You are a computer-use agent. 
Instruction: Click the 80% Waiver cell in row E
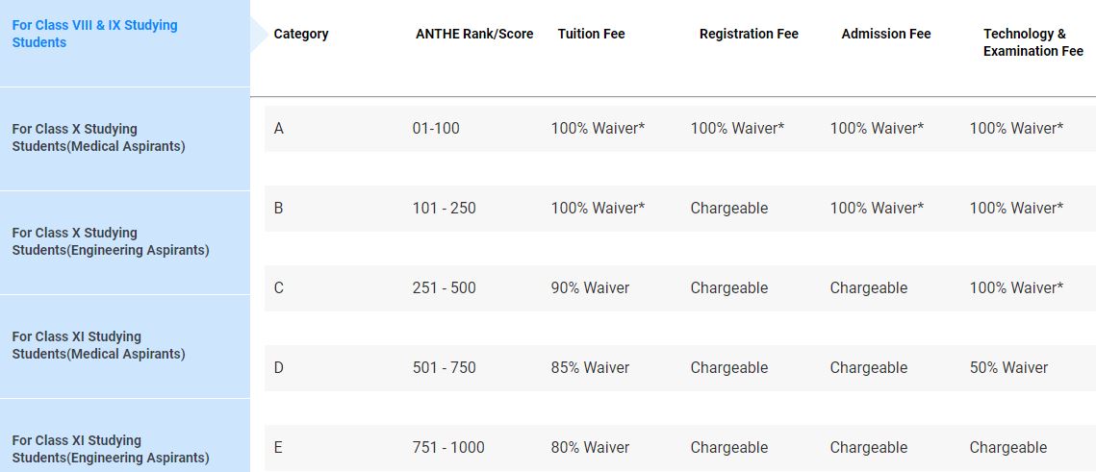click(590, 447)
